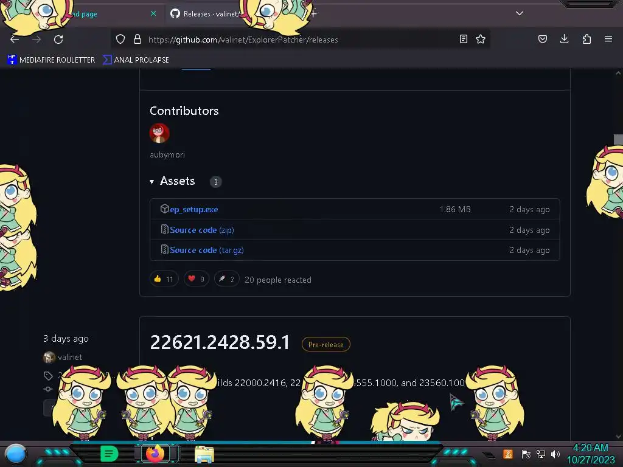The image size is (623, 467).
Task: Select the 3 days ago timestamp
Action: tap(66, 339)
